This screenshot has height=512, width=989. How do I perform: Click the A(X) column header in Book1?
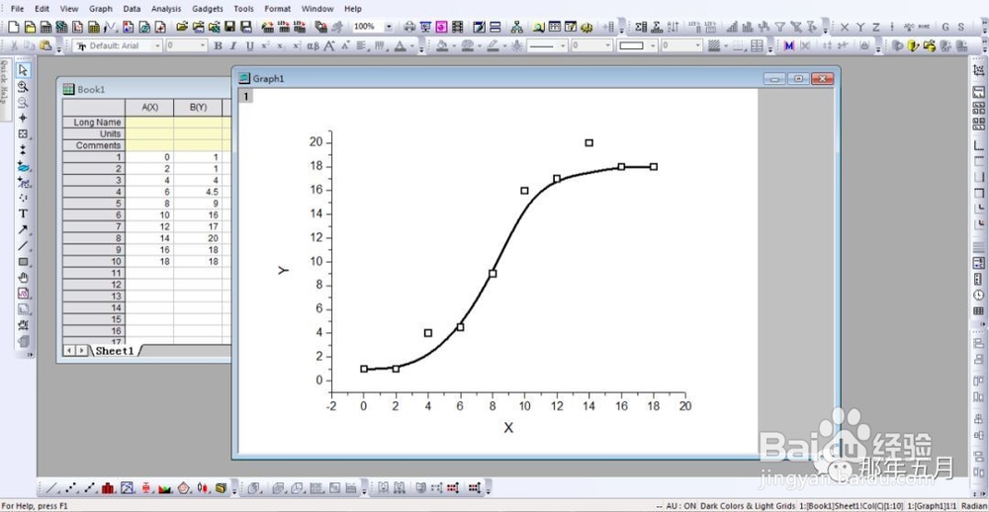coord(149,107)
